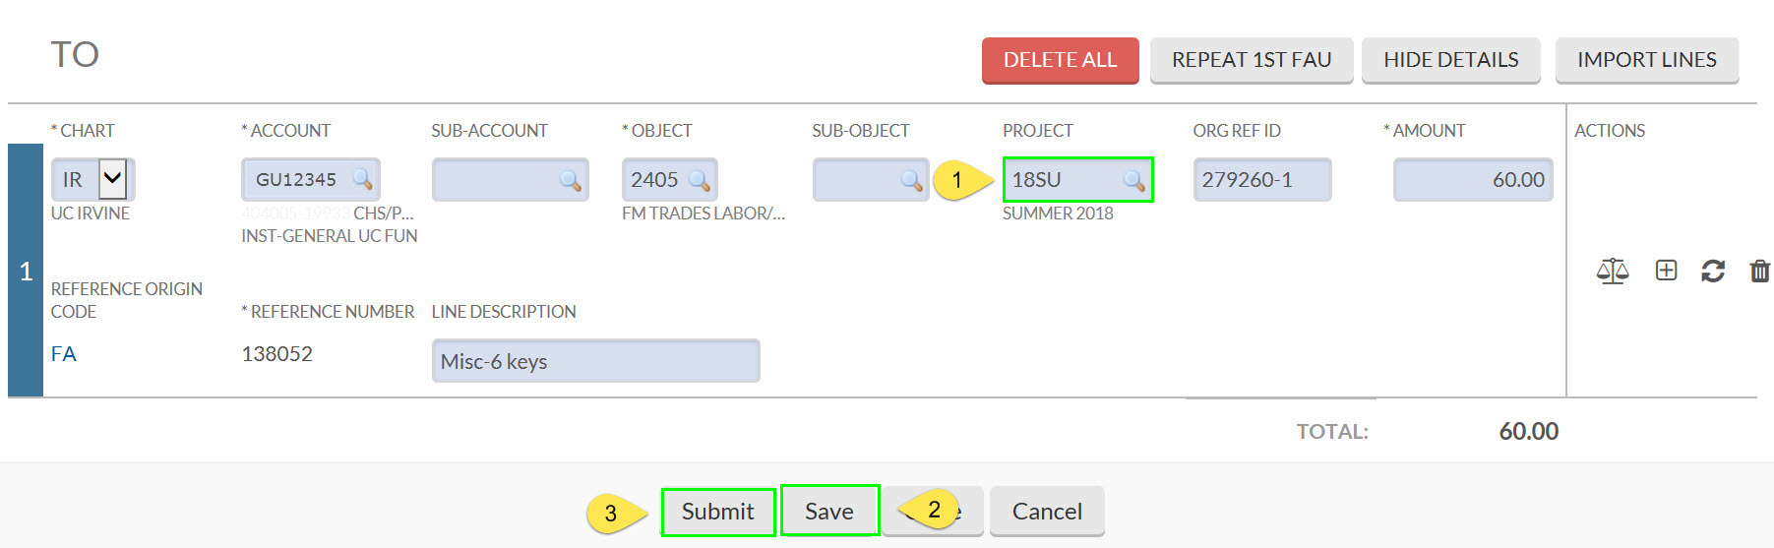Click REPEAT 1ST FAU button
1774x548 pixels.
[x=1252, y=60]
